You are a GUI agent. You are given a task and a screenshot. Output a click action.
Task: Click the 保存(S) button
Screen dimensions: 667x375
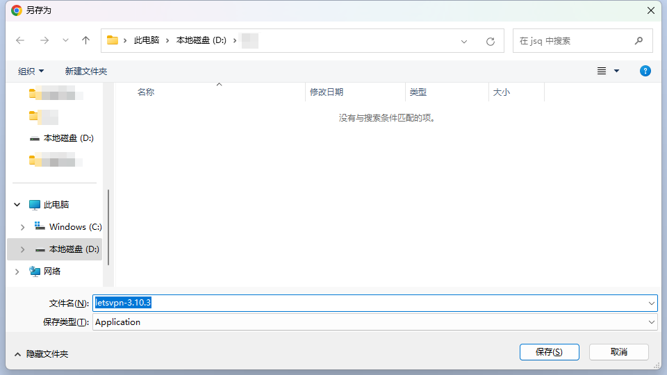(x=549, y=352)
